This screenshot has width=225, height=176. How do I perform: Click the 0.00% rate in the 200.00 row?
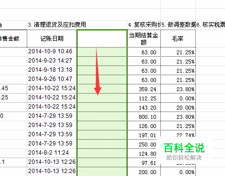pos(178,172)
